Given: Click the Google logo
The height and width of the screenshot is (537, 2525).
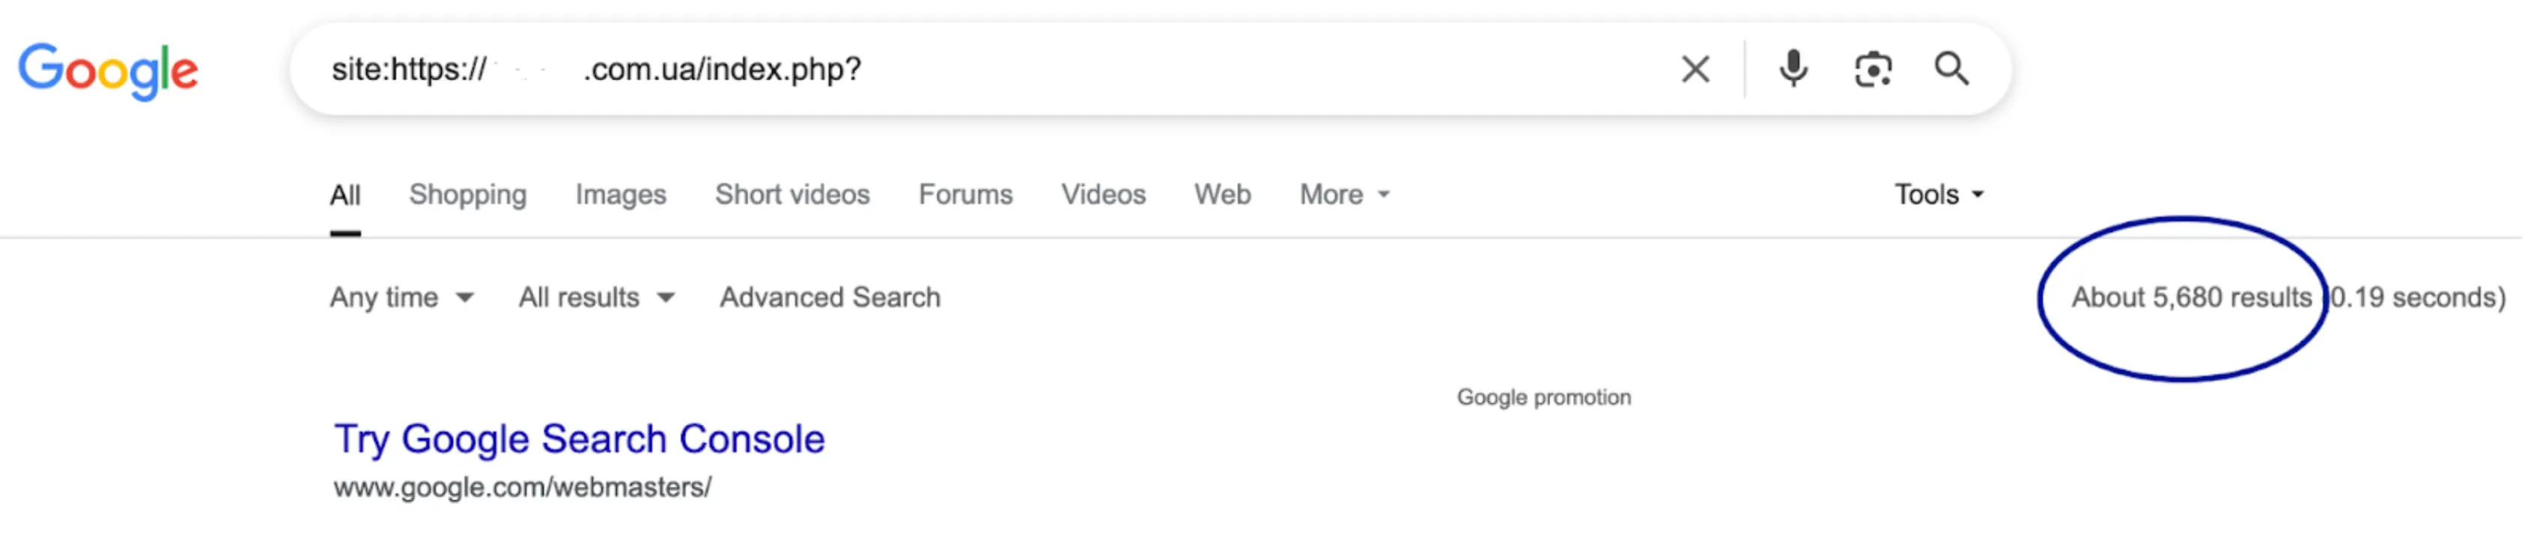Looking at the screenshot, I should [x=108, y=70].
